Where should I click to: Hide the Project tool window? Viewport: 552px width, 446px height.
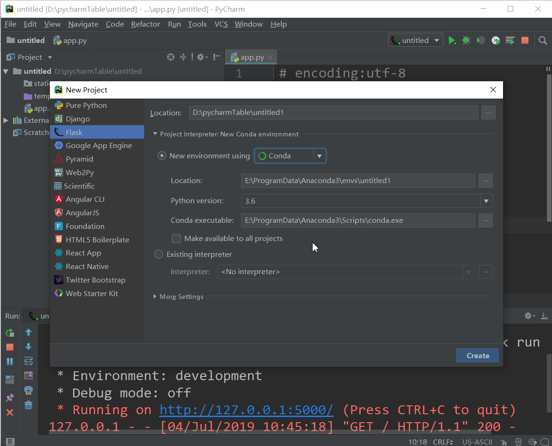217,57
